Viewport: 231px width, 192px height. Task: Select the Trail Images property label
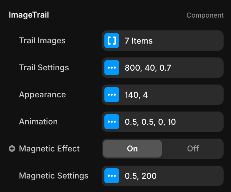tap(42, 41)
